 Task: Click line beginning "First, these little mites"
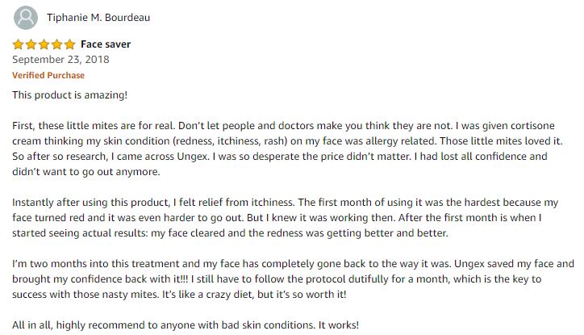(283, 126)
